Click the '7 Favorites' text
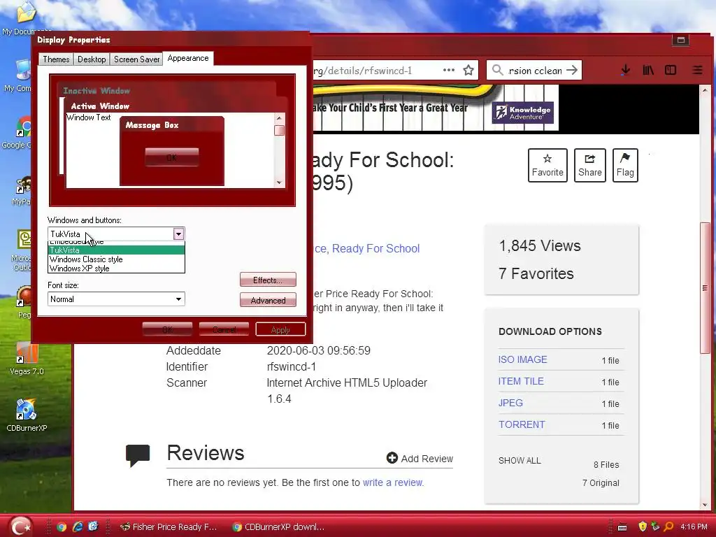 coord(536,273)
